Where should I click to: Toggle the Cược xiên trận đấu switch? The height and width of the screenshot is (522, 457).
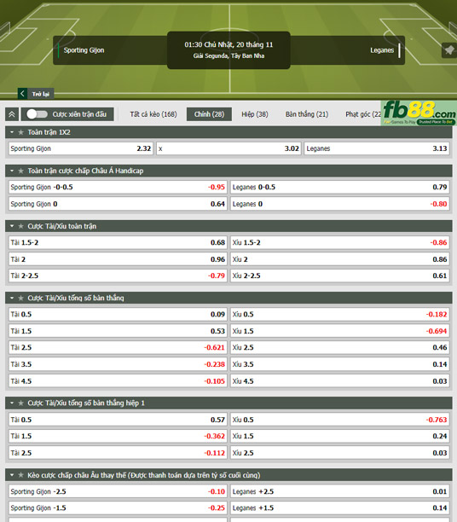pos(37,114)
